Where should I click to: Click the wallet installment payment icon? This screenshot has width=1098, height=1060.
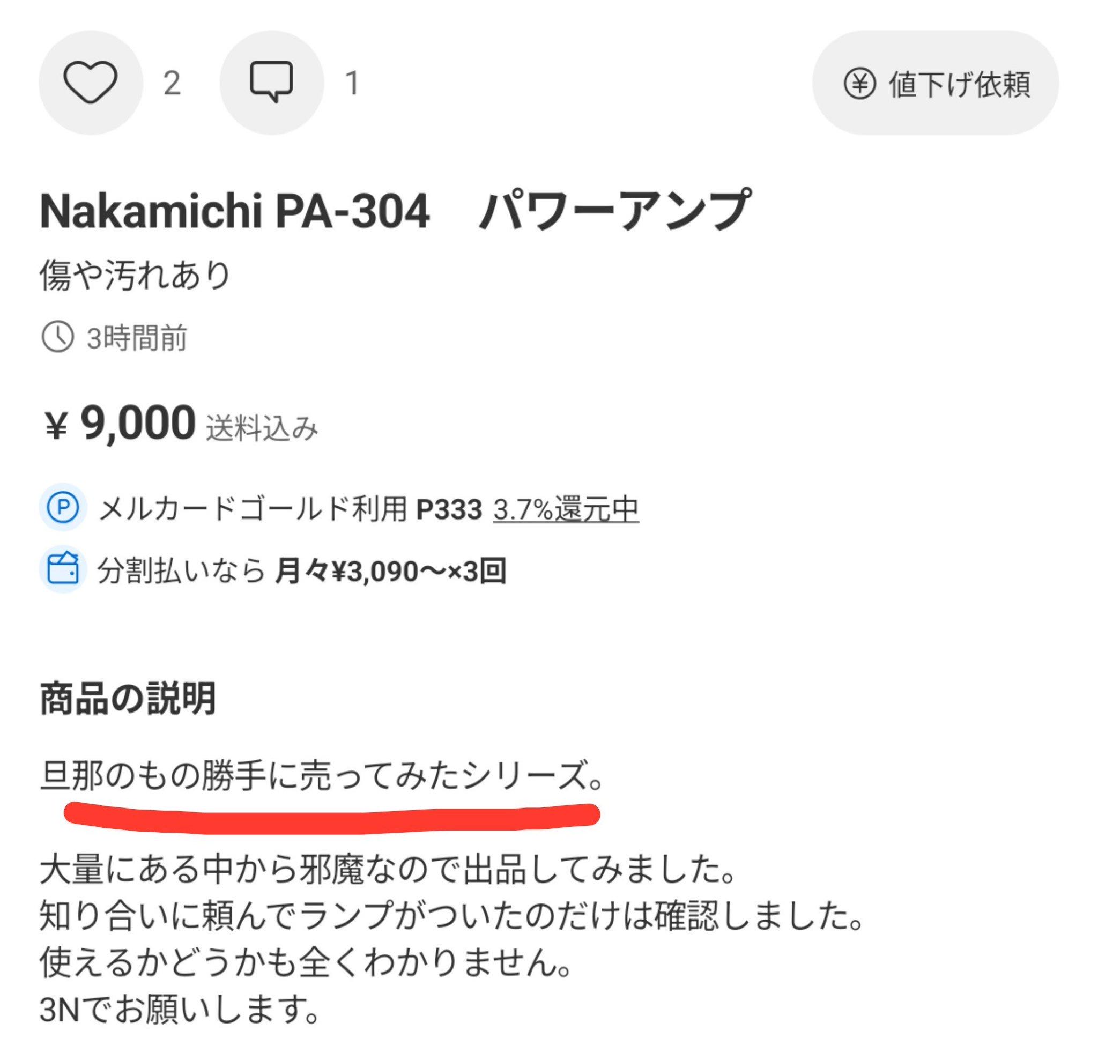[63, 569]
